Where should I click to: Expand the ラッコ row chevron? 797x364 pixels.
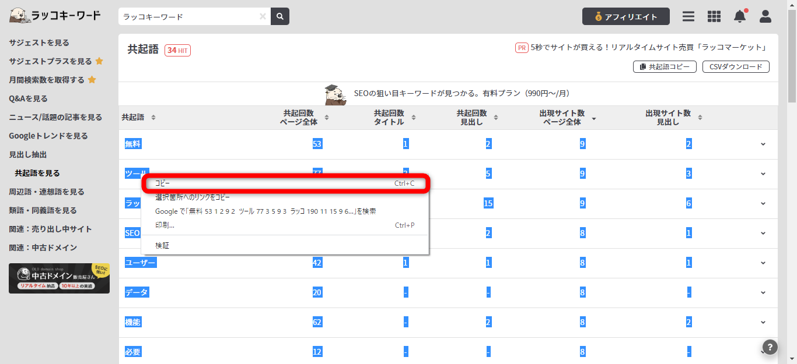pyautogui.click(x=763, y=204)
